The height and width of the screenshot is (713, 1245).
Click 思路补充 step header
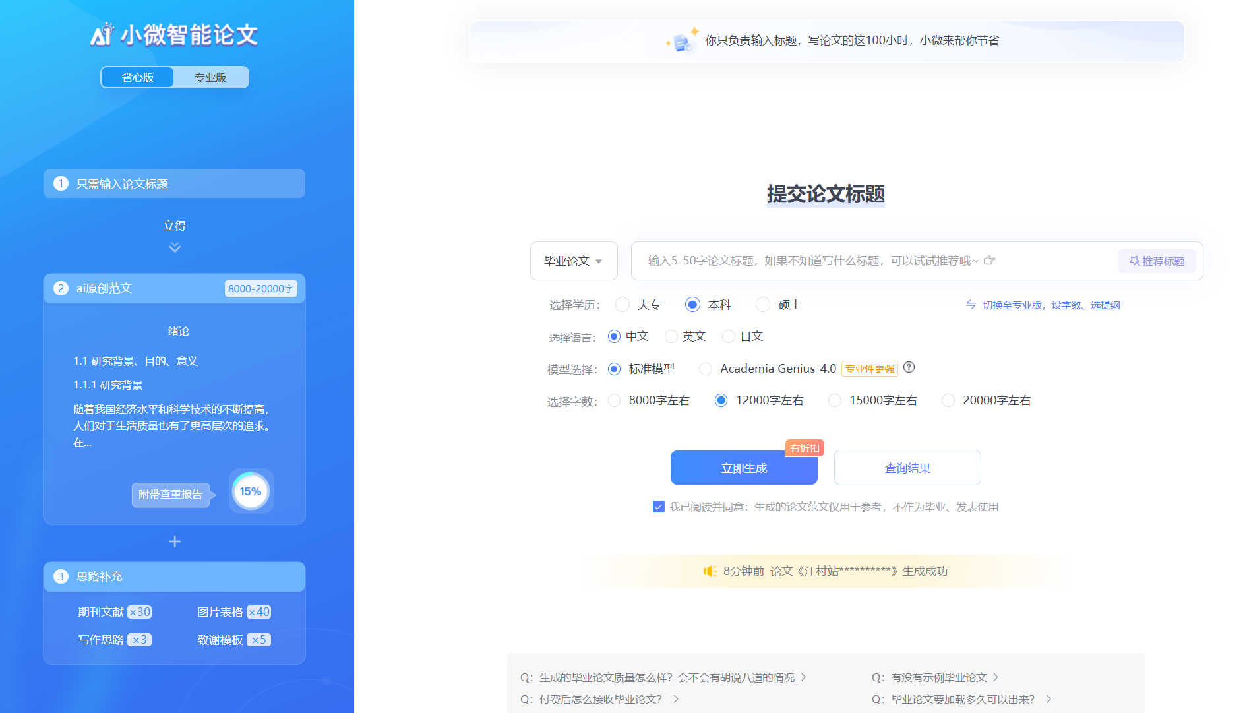pyautogui.click(x=174, y=576)
